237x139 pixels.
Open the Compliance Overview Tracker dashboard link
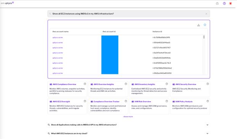(106, 102)
